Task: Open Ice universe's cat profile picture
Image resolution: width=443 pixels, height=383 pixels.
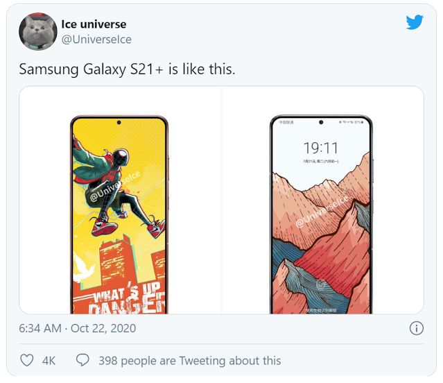Action: (x=38, y=31)
